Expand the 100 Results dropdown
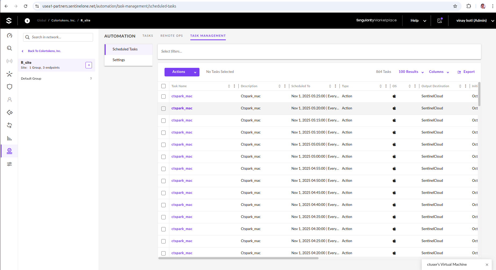This screenshot has width=496, height=270. (x=411, y=72)
